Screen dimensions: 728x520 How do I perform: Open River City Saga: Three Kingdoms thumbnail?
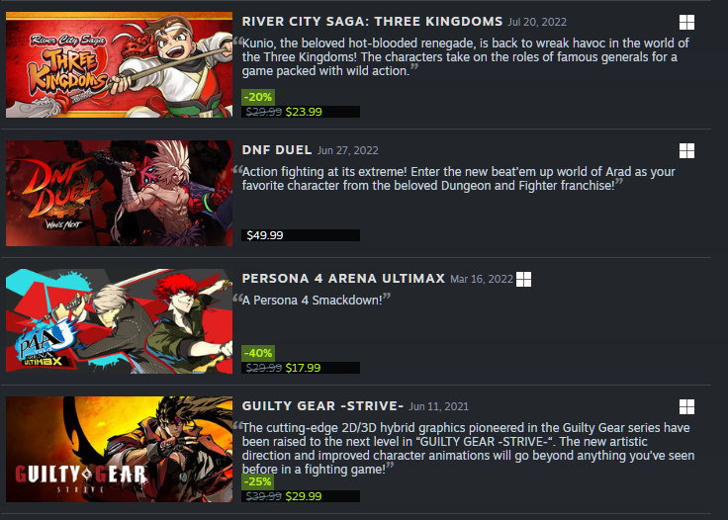click(119, 64)
